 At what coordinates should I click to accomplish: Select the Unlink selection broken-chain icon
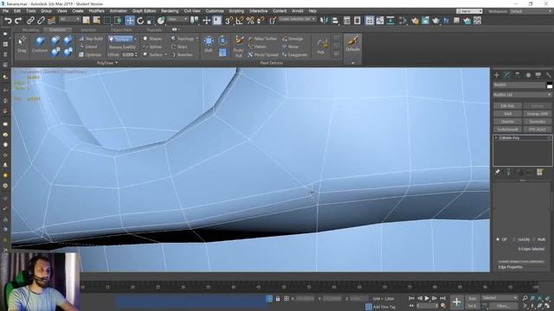41,21
